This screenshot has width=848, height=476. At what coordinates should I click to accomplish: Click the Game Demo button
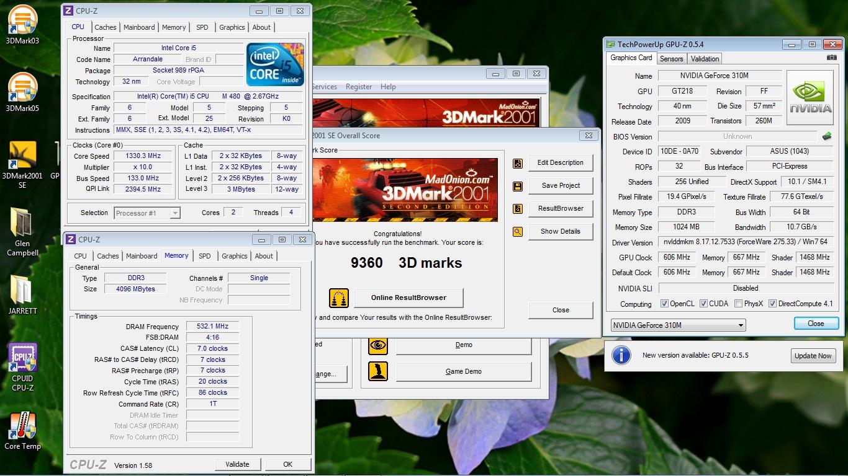464,372
